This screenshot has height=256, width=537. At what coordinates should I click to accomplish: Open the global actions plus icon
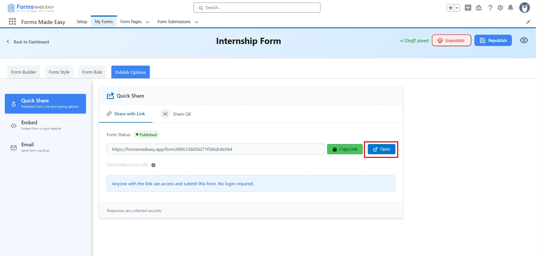[468, 8]
